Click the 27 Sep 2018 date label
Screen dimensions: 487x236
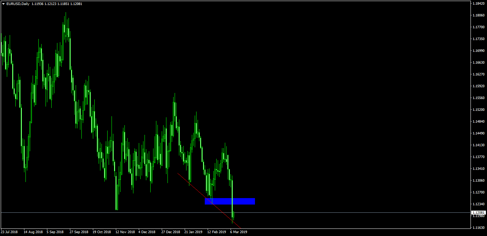(x=79, y=232)
